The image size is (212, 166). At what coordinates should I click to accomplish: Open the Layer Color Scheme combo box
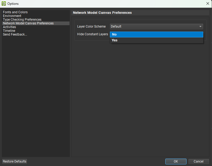click(154, 27)
